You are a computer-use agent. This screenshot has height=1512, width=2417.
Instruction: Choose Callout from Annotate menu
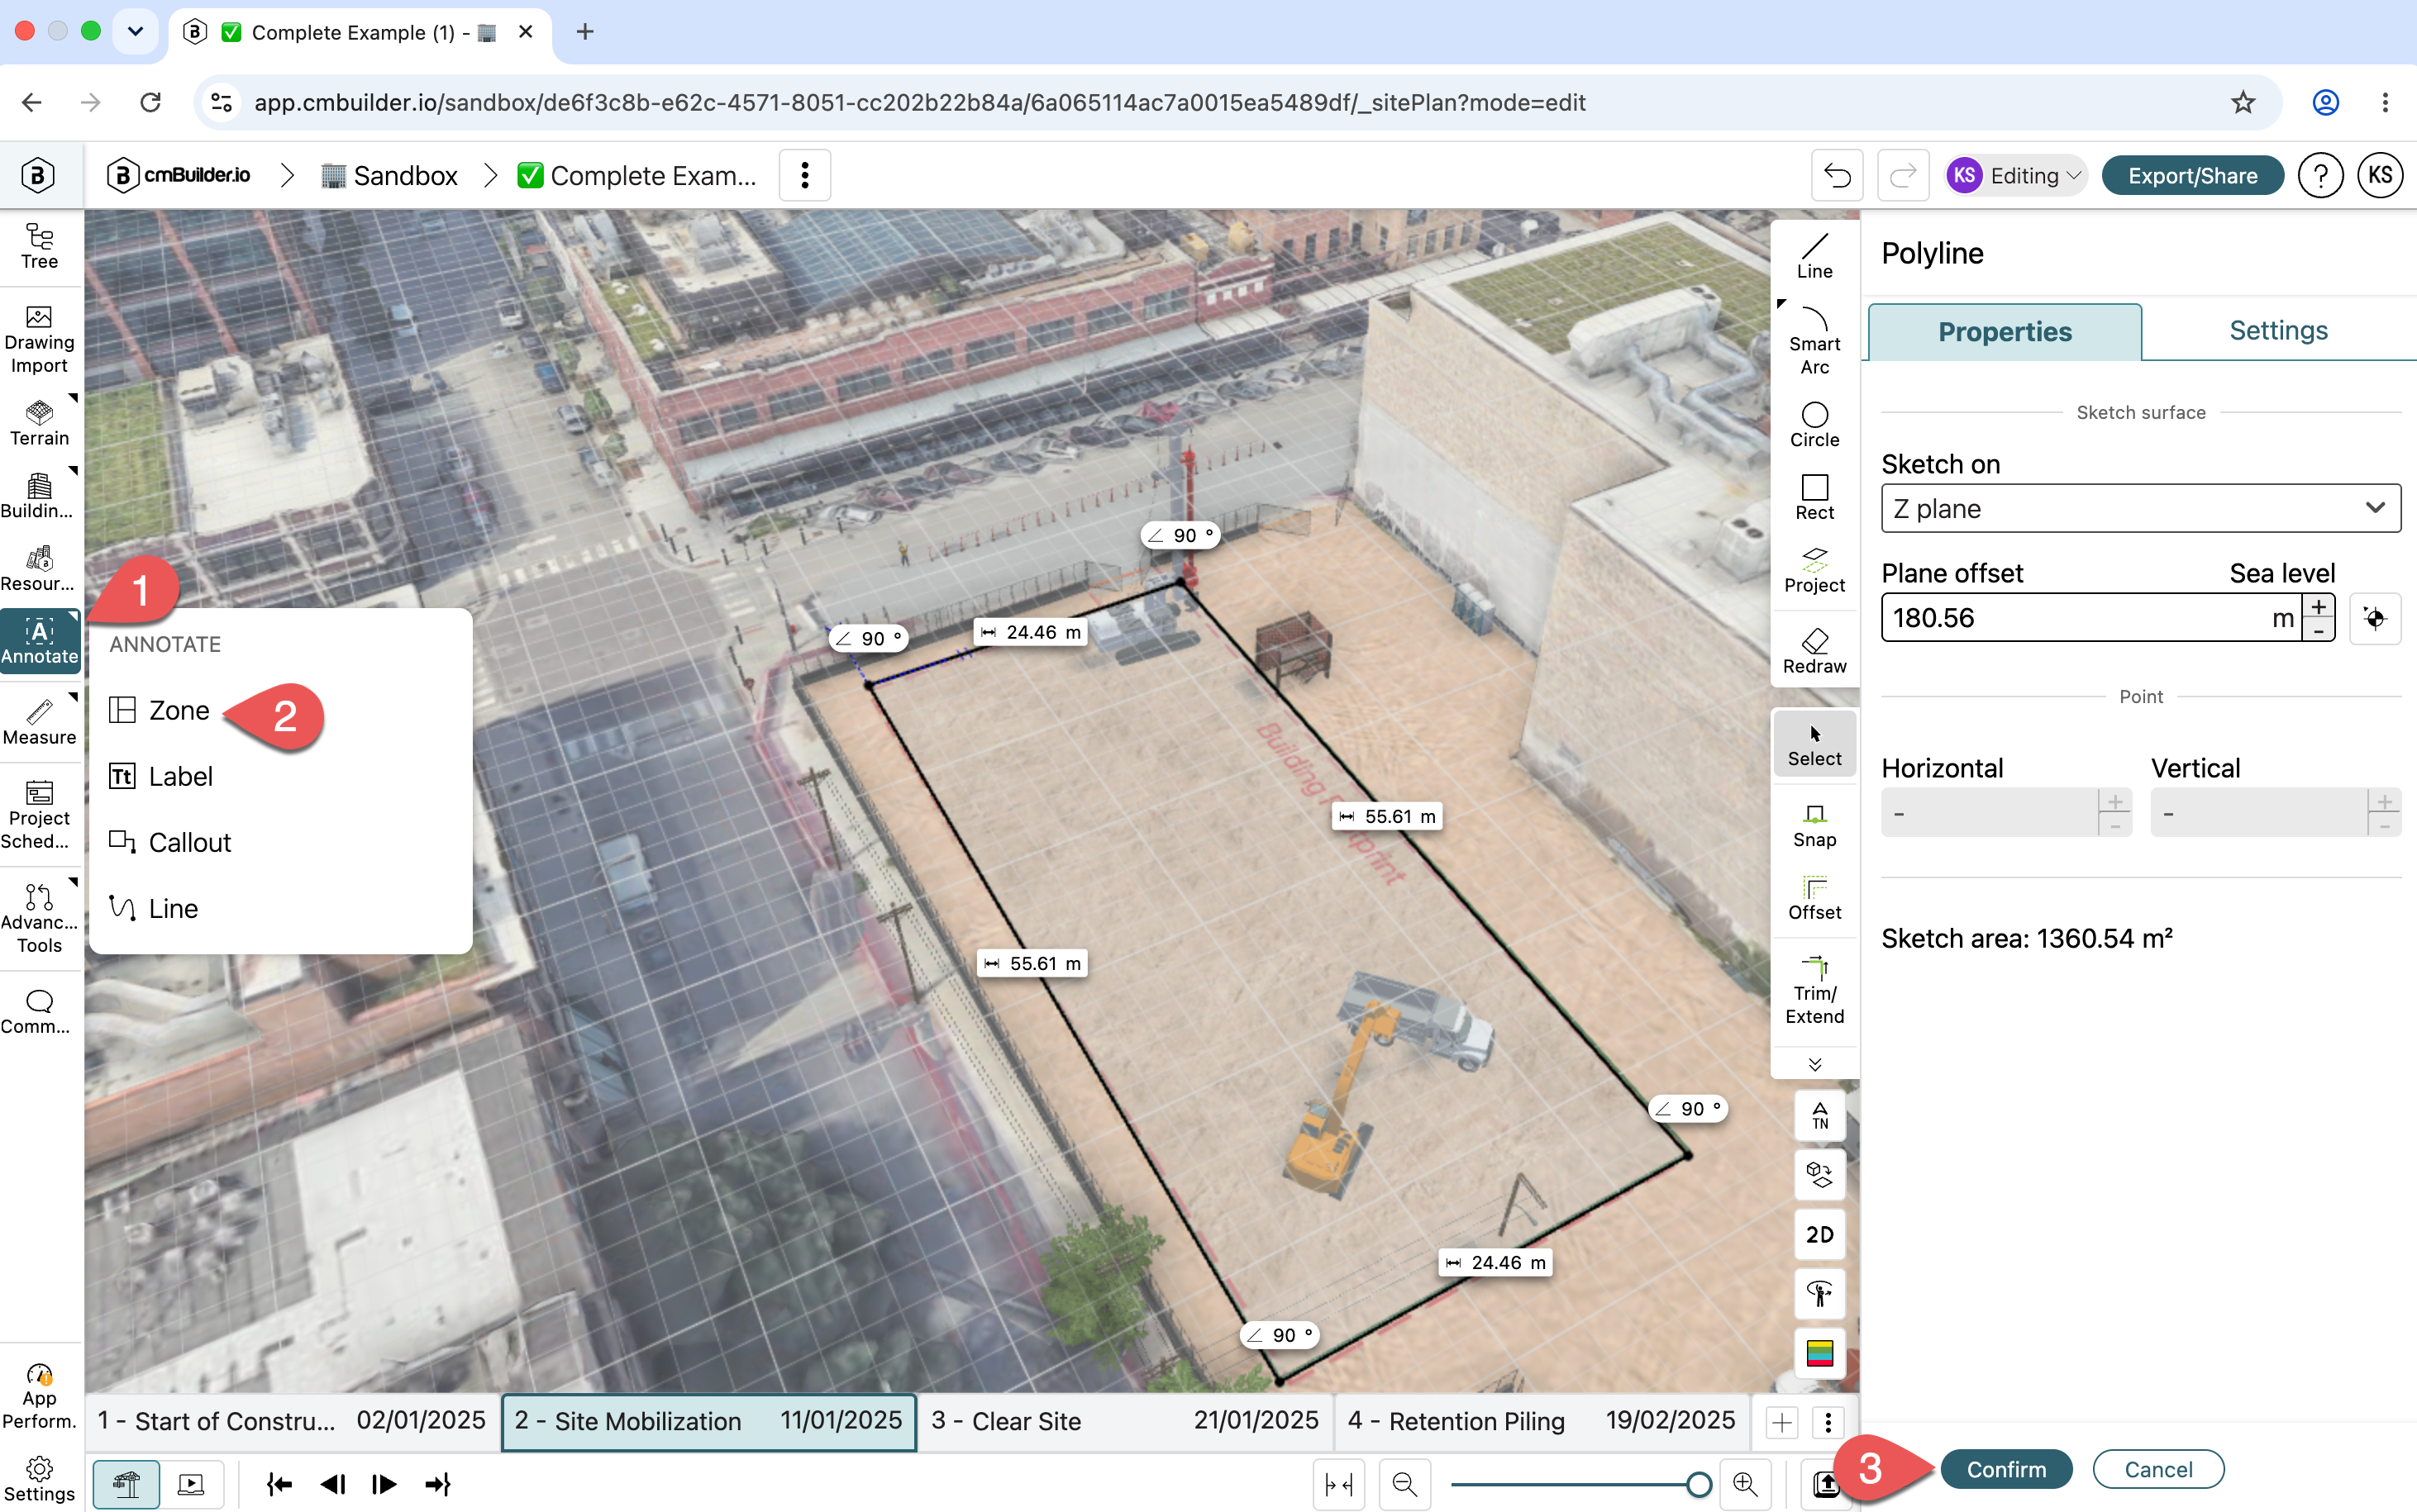170,842
